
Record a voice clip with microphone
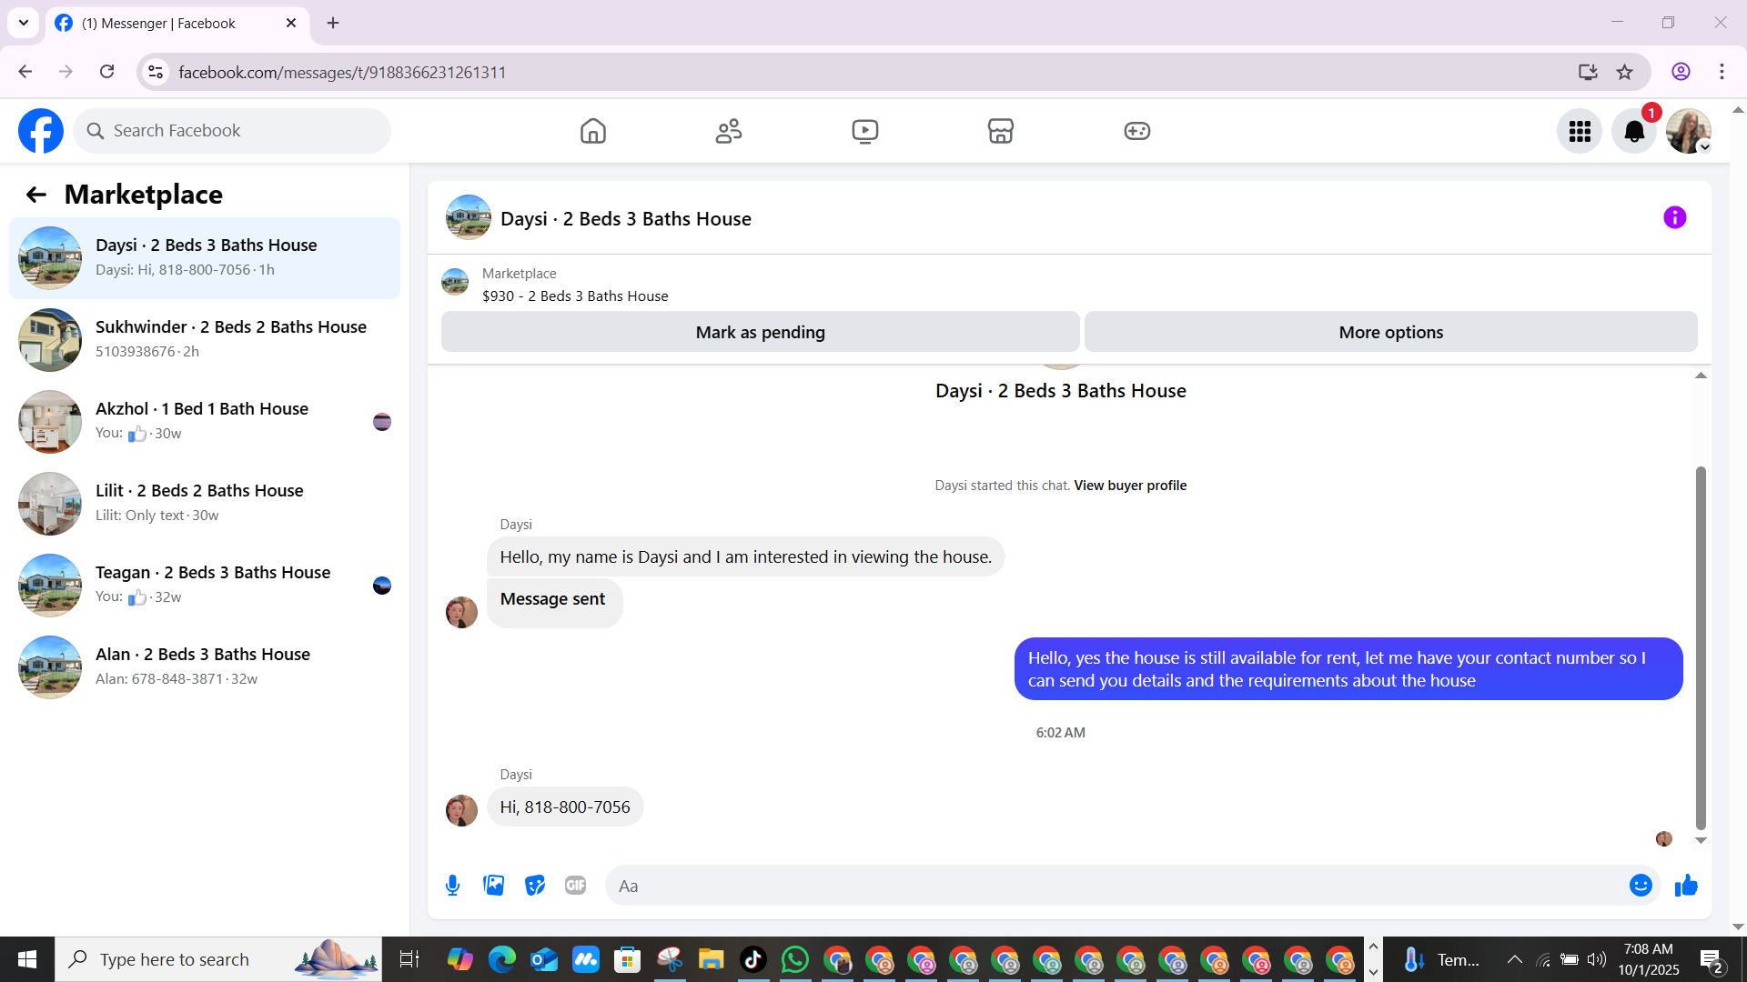[452, 886]
